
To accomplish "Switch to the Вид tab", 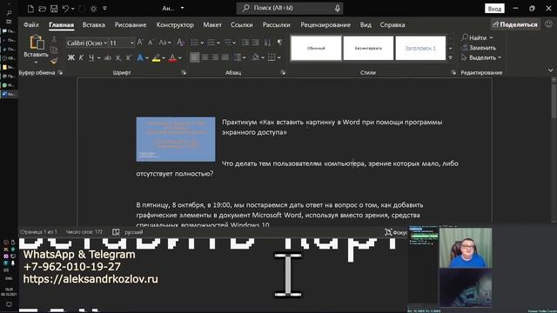I will pos(366,25).
